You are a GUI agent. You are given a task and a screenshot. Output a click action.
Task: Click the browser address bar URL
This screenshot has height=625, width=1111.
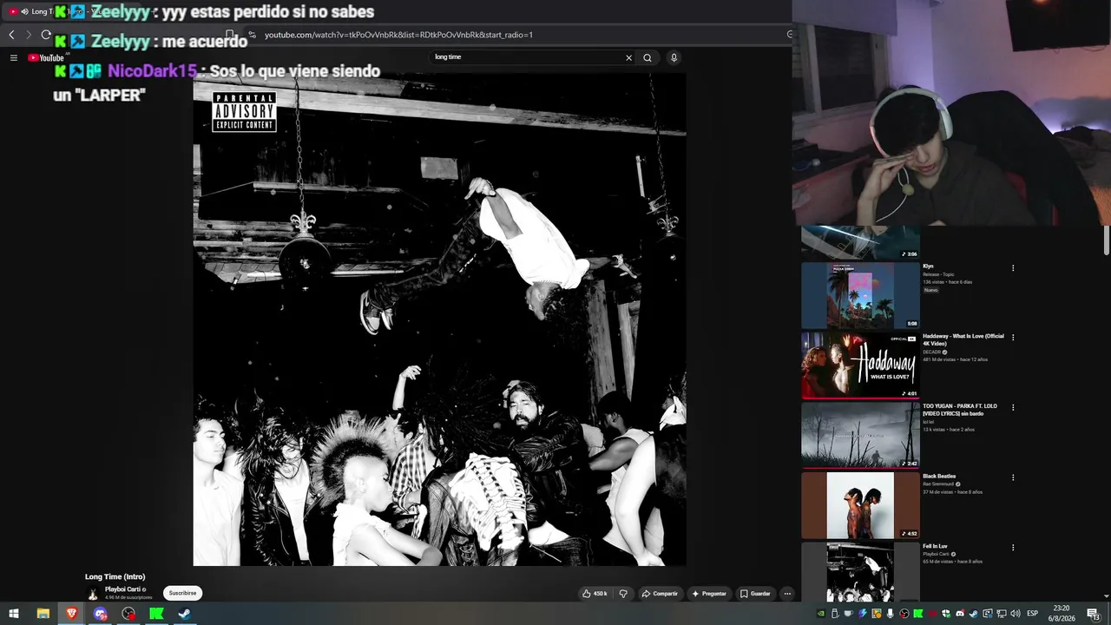pyautogui.click(x=398, y=35)
